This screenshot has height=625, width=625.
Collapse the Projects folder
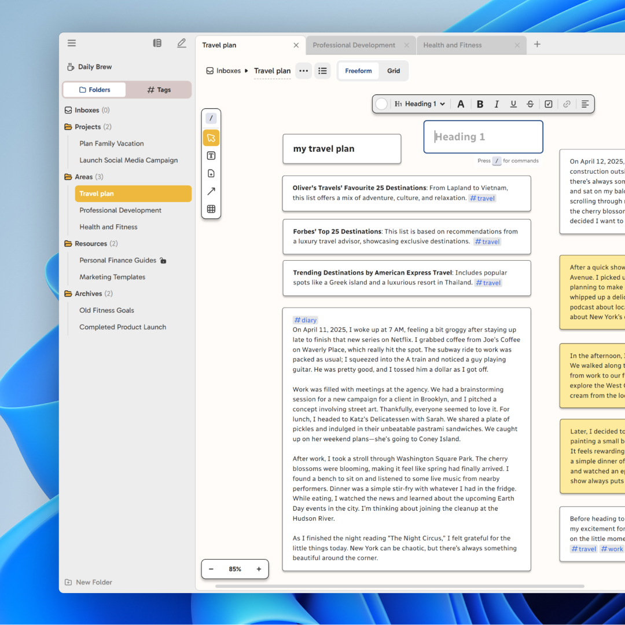coord(68,127)
